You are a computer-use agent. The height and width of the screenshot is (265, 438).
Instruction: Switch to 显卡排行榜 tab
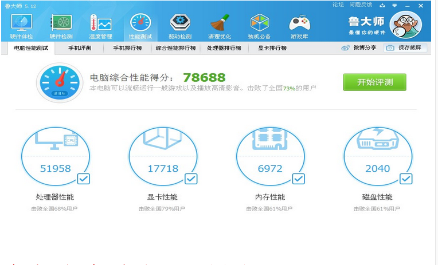(x=272, y=48)
